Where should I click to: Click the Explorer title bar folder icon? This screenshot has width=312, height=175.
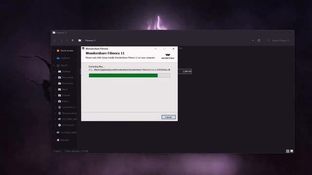click(54, 33)
